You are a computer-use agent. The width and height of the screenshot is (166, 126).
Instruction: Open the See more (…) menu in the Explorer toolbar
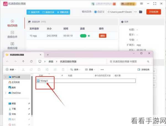click(102, 70)
